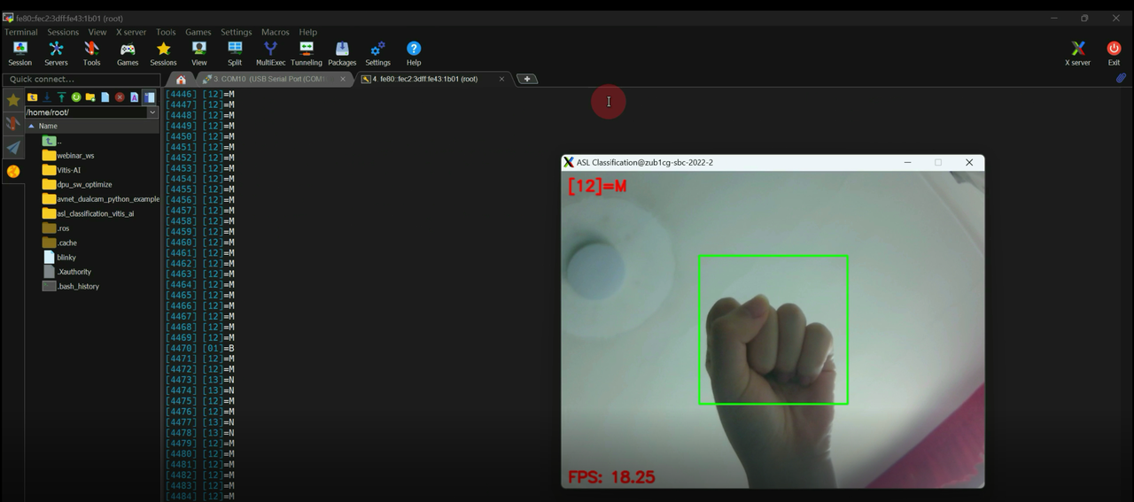Select the avnet_dualcam_python_example folder
The image size is (1134, 502).
(101, 199)
